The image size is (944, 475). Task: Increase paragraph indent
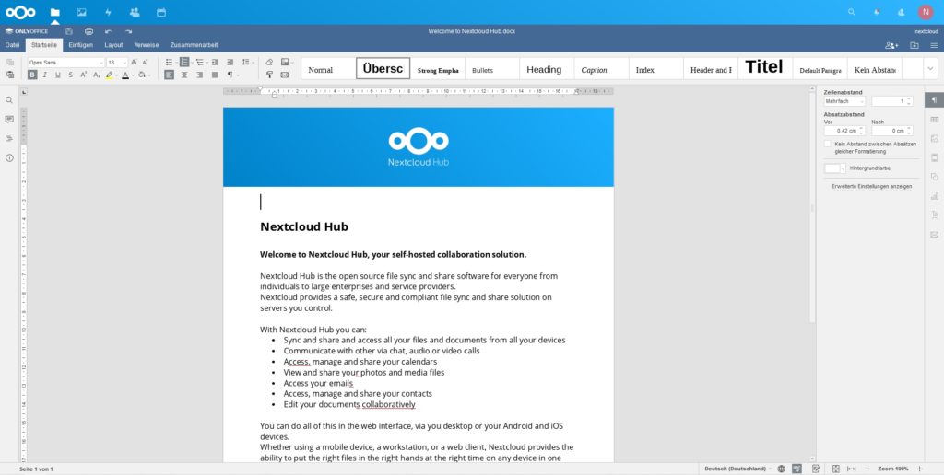(x=230, y=62)
